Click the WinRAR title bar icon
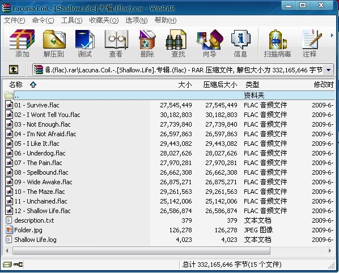Screen dimensions: 339x273 [6, 8]
